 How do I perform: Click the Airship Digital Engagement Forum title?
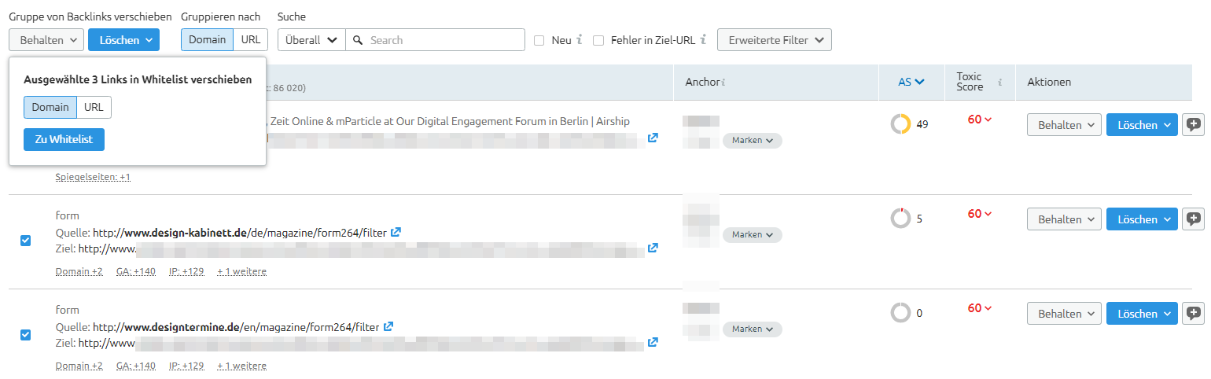(x=448, y=121)
